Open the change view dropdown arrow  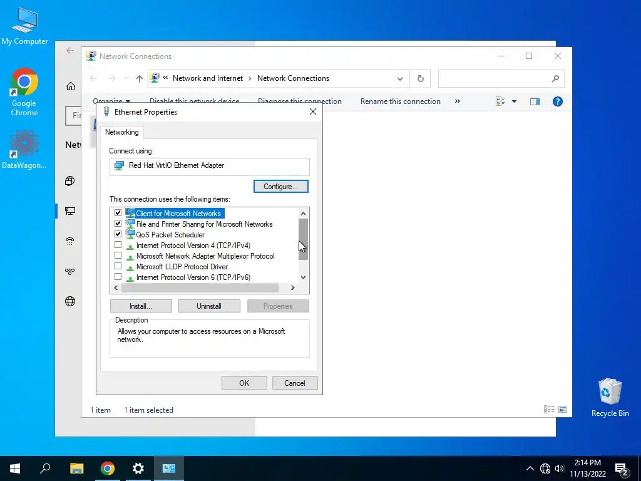(x=515, y=101)
